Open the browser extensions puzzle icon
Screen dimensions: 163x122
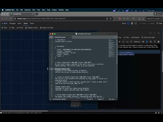tap(128, 19)
